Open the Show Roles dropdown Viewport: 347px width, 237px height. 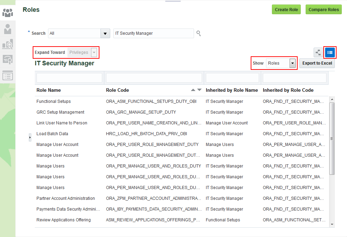point(292,63)
